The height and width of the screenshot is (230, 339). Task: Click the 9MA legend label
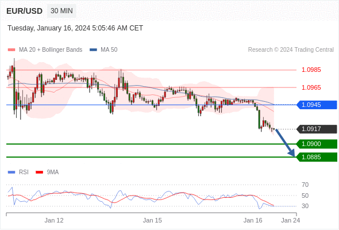click(52, 172)
